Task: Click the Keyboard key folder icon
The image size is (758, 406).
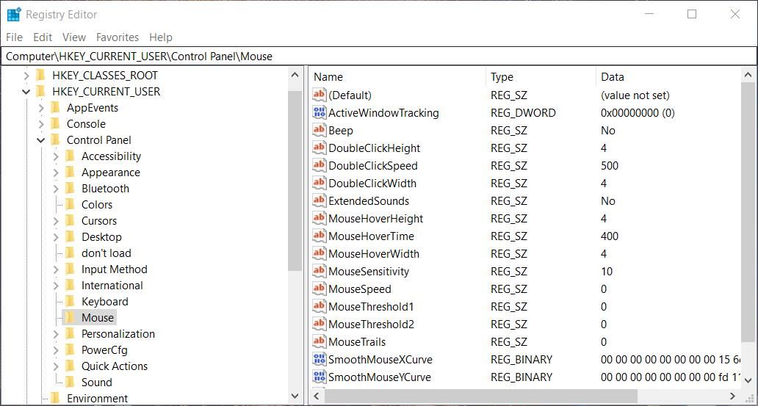Action: tap(70, 302)
